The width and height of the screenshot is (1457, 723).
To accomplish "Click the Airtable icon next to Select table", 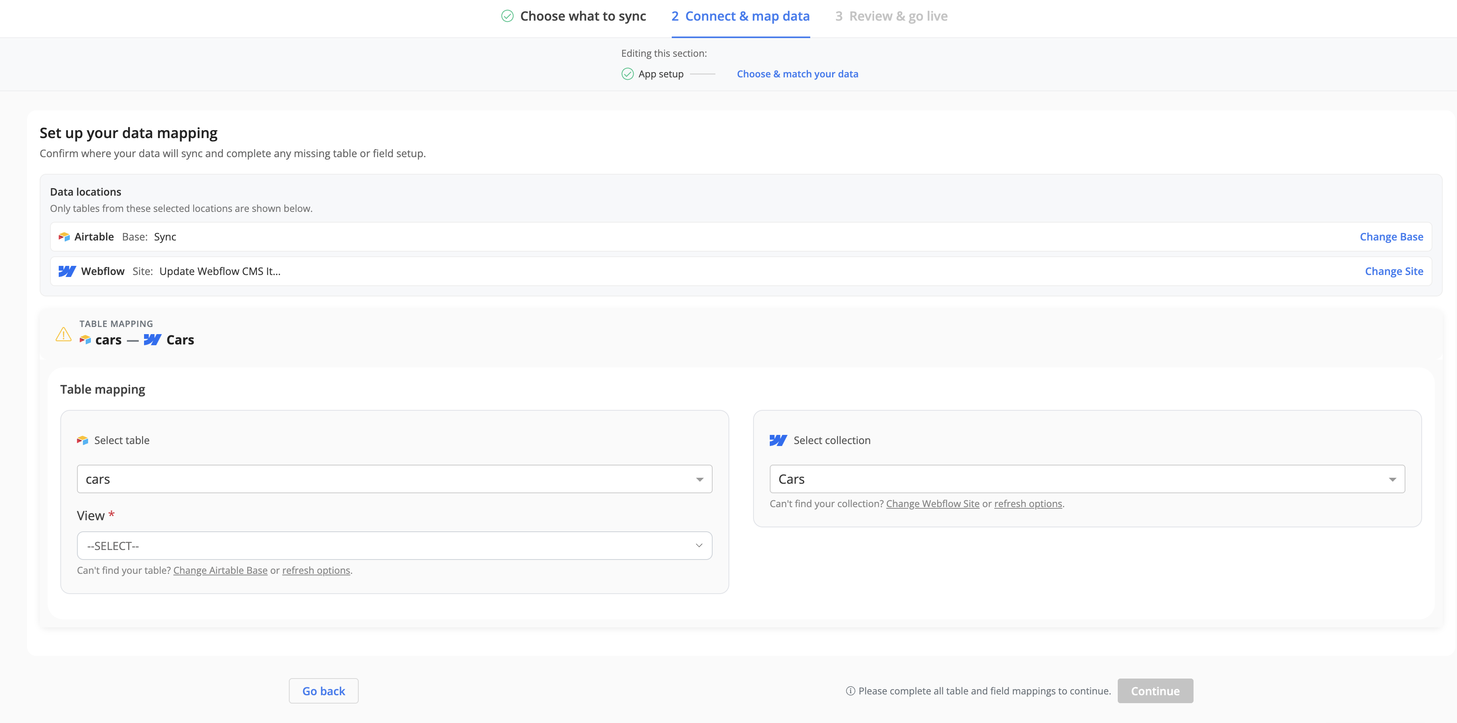I will [x=83, y=441].
